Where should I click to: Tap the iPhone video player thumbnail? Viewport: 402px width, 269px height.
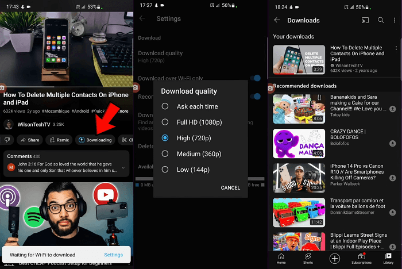point(67,49)
